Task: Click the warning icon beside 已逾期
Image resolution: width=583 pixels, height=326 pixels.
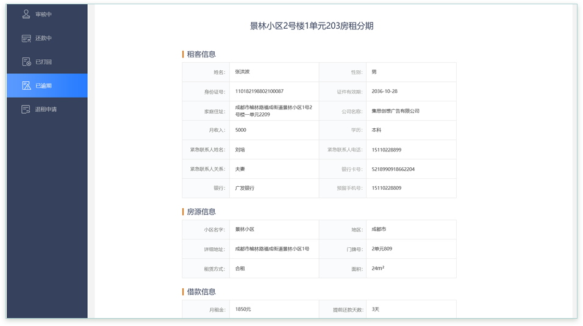Action: 26,85
